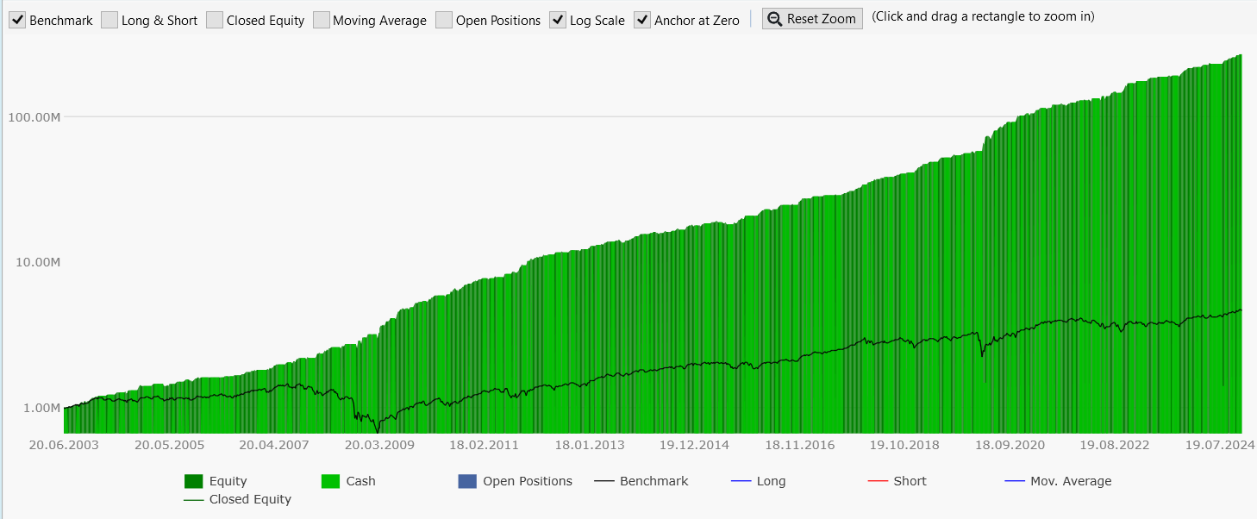Image resolution: width=1257 pixels, height=519 pixels.
Task: Turn off Anchor at Zero checkbox
Action: [642, 20]
